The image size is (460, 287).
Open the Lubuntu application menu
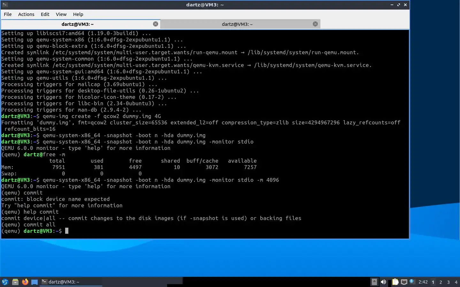[x=5, y=282]
